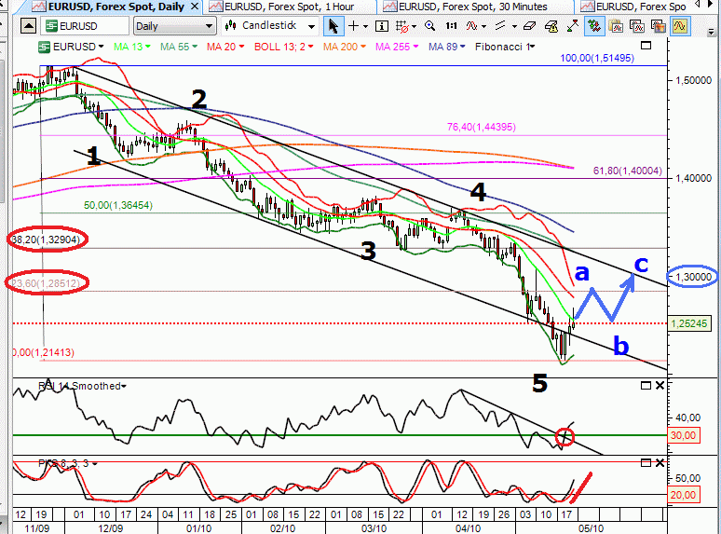Click the EURUSD symbol input field

[85, 26]
